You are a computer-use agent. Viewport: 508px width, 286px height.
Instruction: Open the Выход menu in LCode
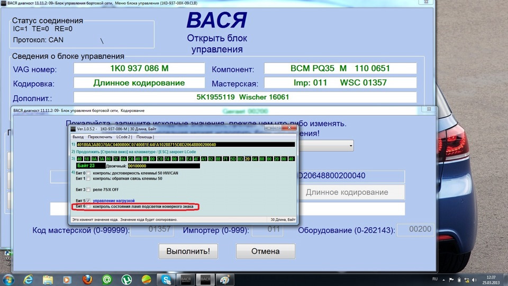[78, 137]
